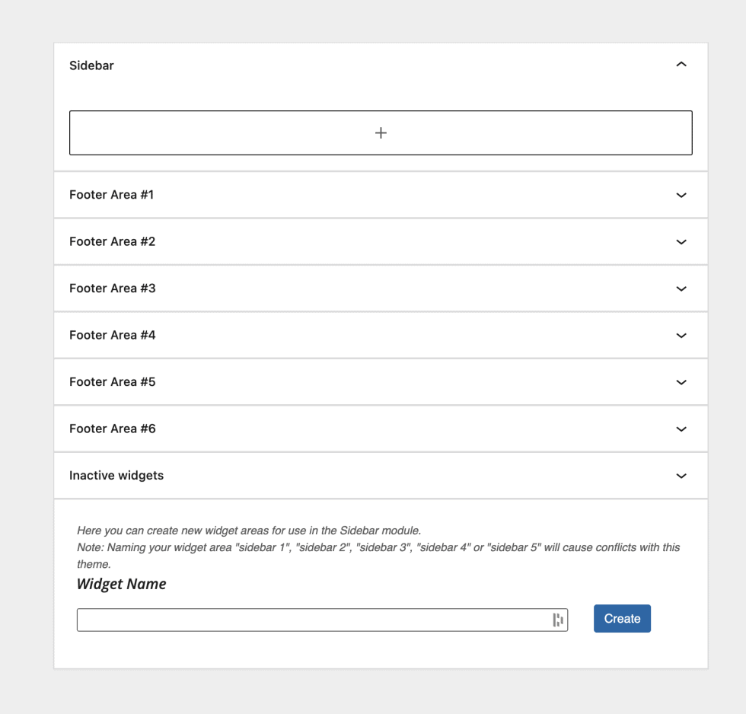Screen dimensions: 746x714
Task: Collapse the Sidebar panel using its chevron
Action: [x=681, y=65]
